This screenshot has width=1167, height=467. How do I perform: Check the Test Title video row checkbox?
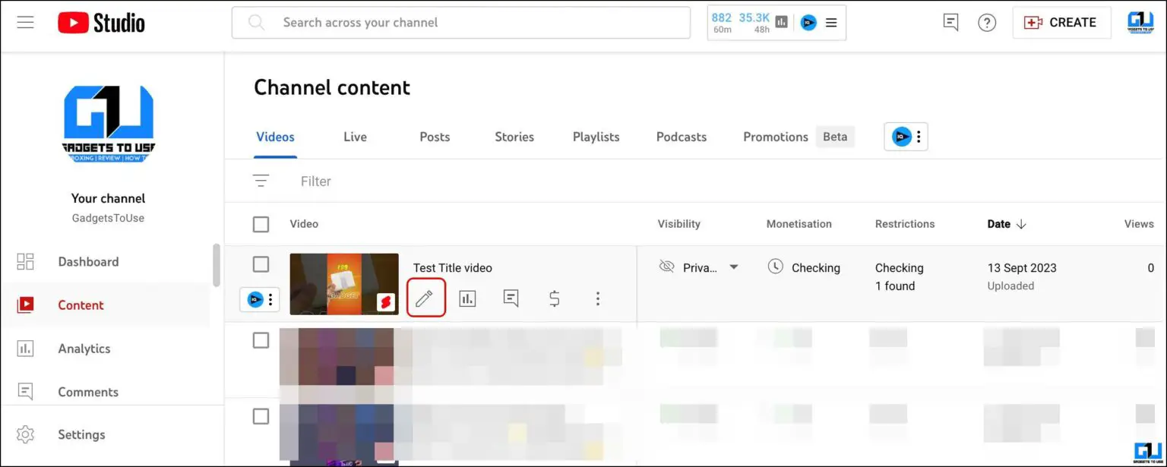261,264
